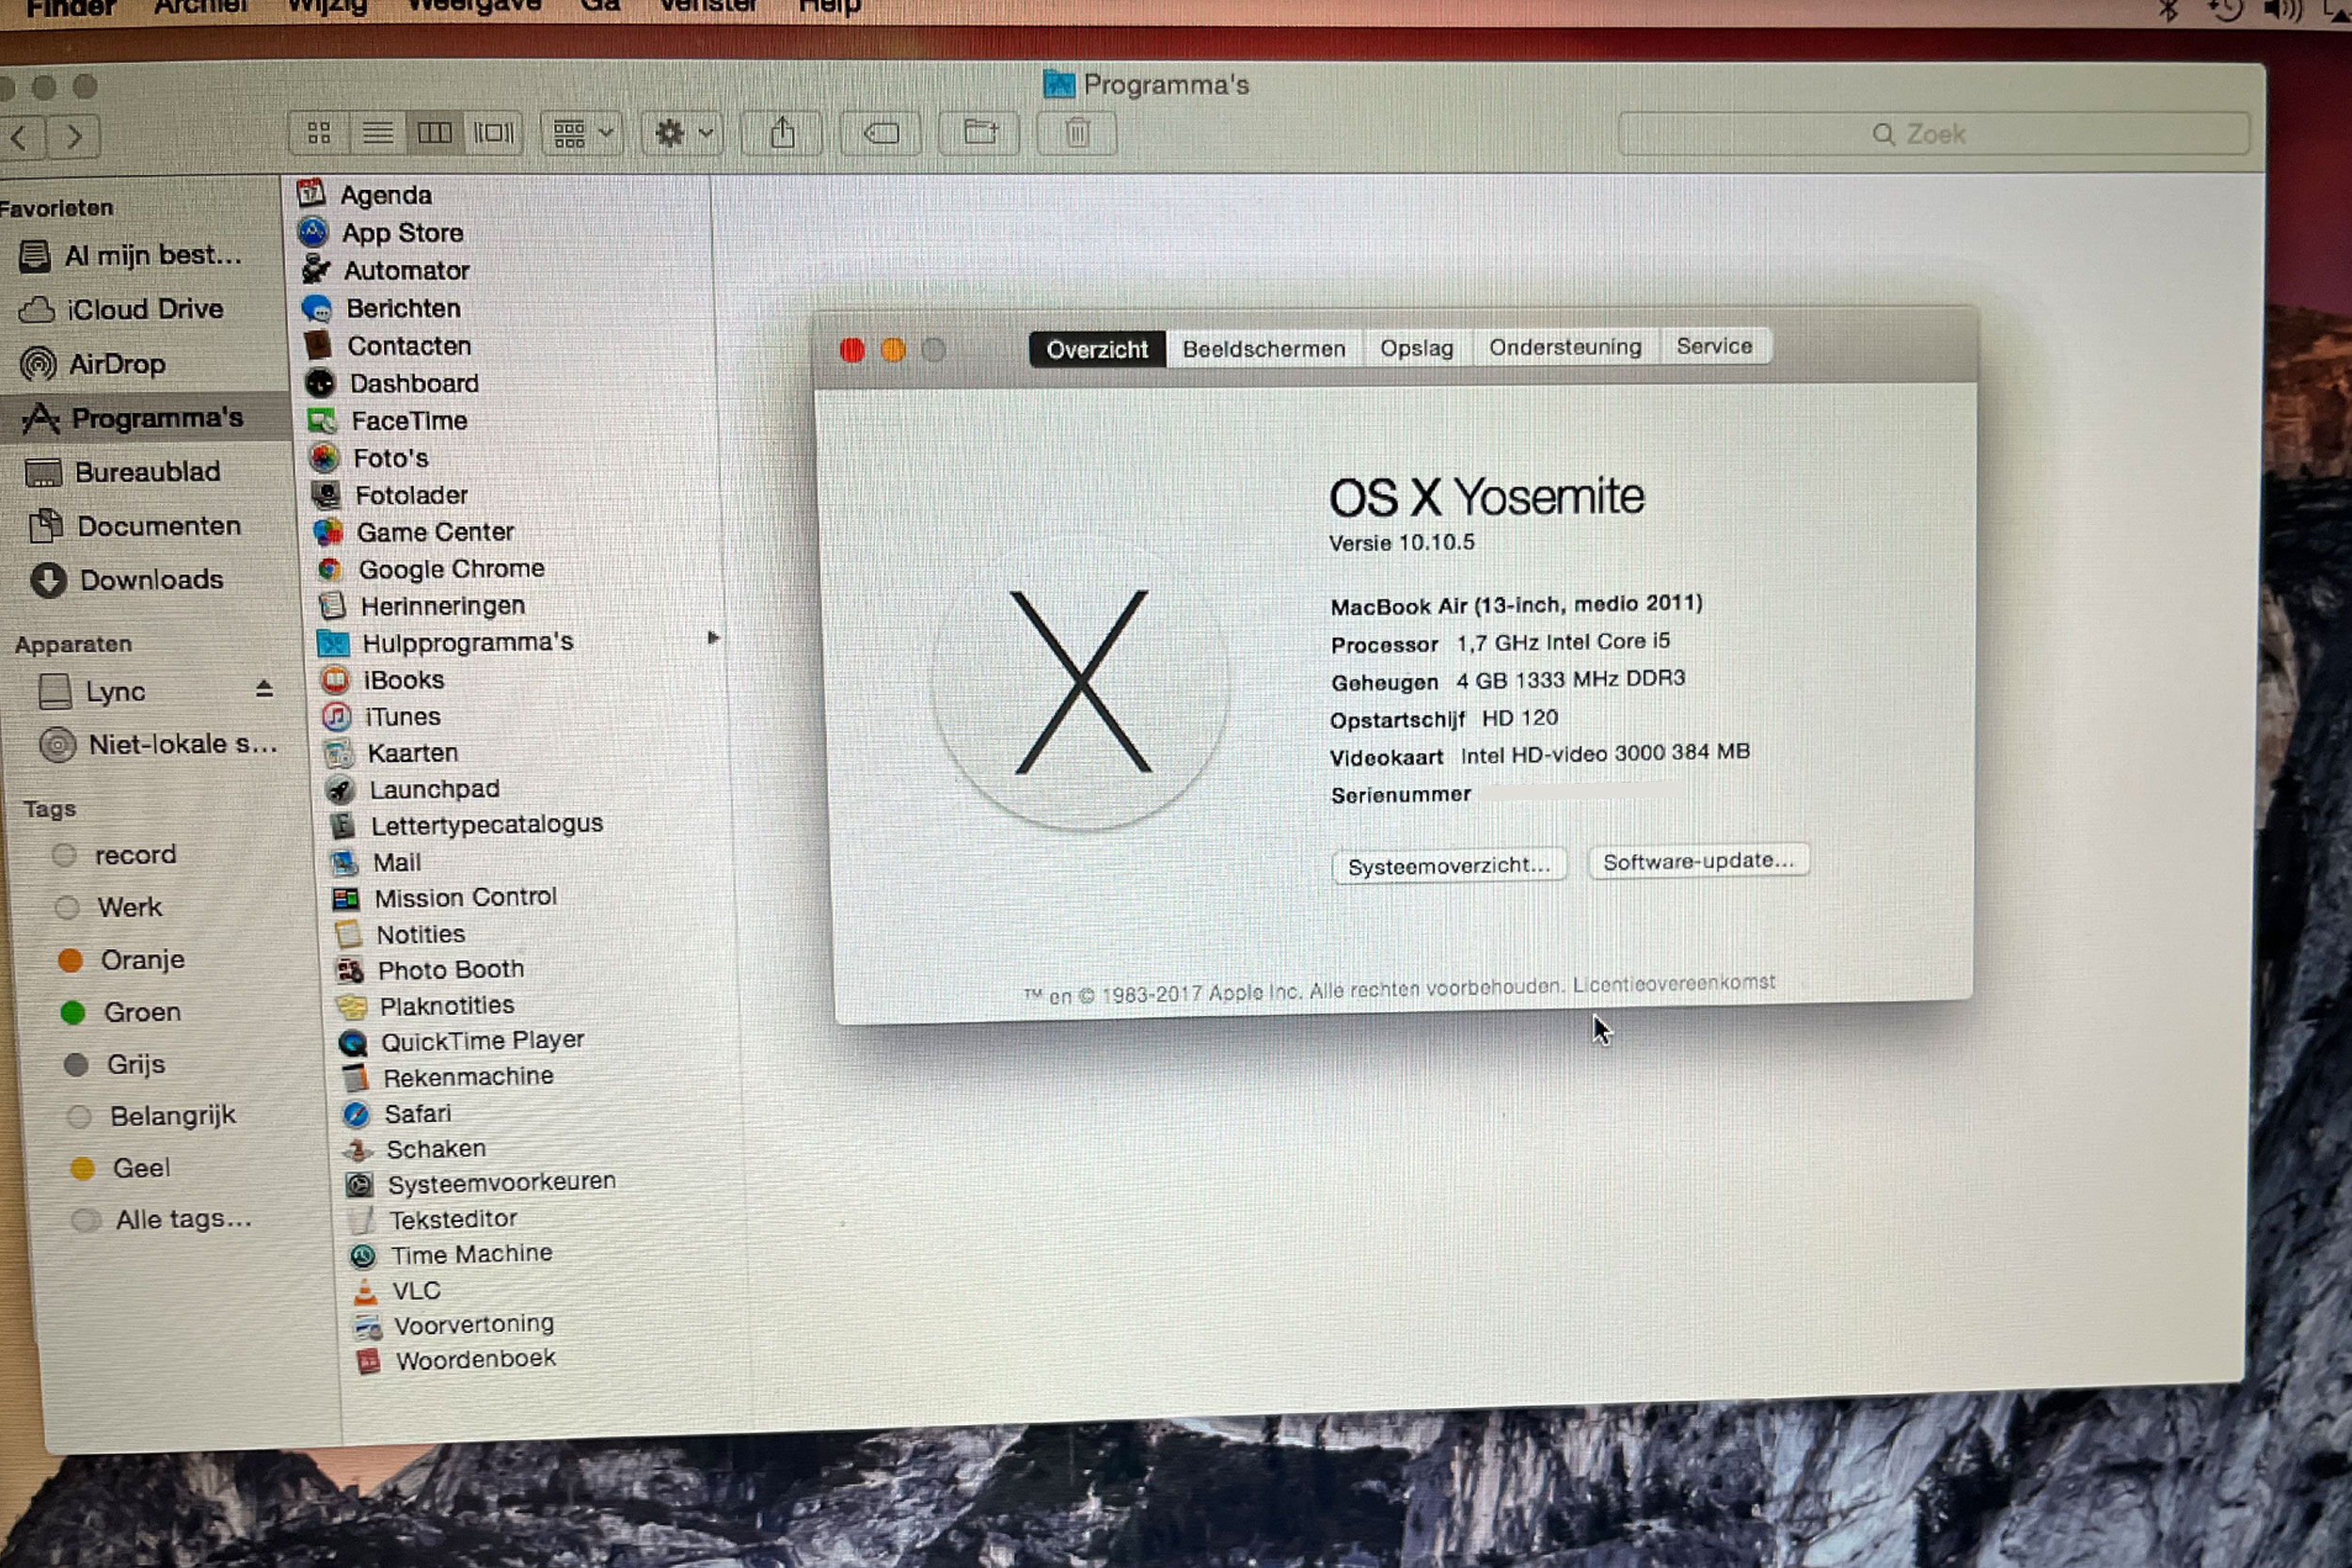Open the Help menu in the menu bar

[x=828, y=7]
